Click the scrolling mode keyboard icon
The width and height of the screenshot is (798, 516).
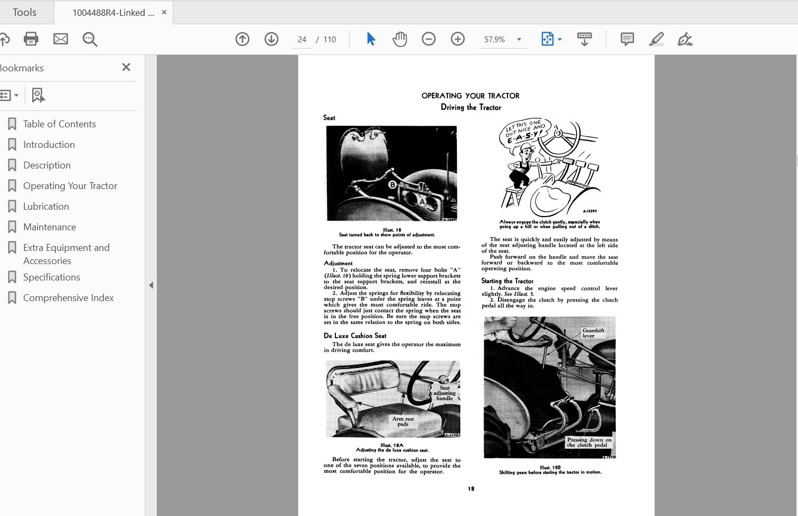pos(585,39)
